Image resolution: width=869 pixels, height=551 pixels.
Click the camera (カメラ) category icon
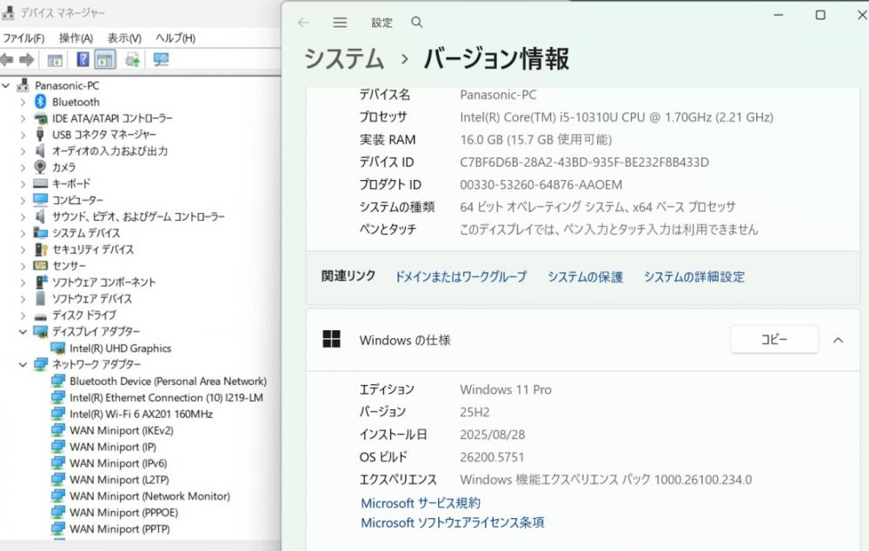click(x=40, y=167)
